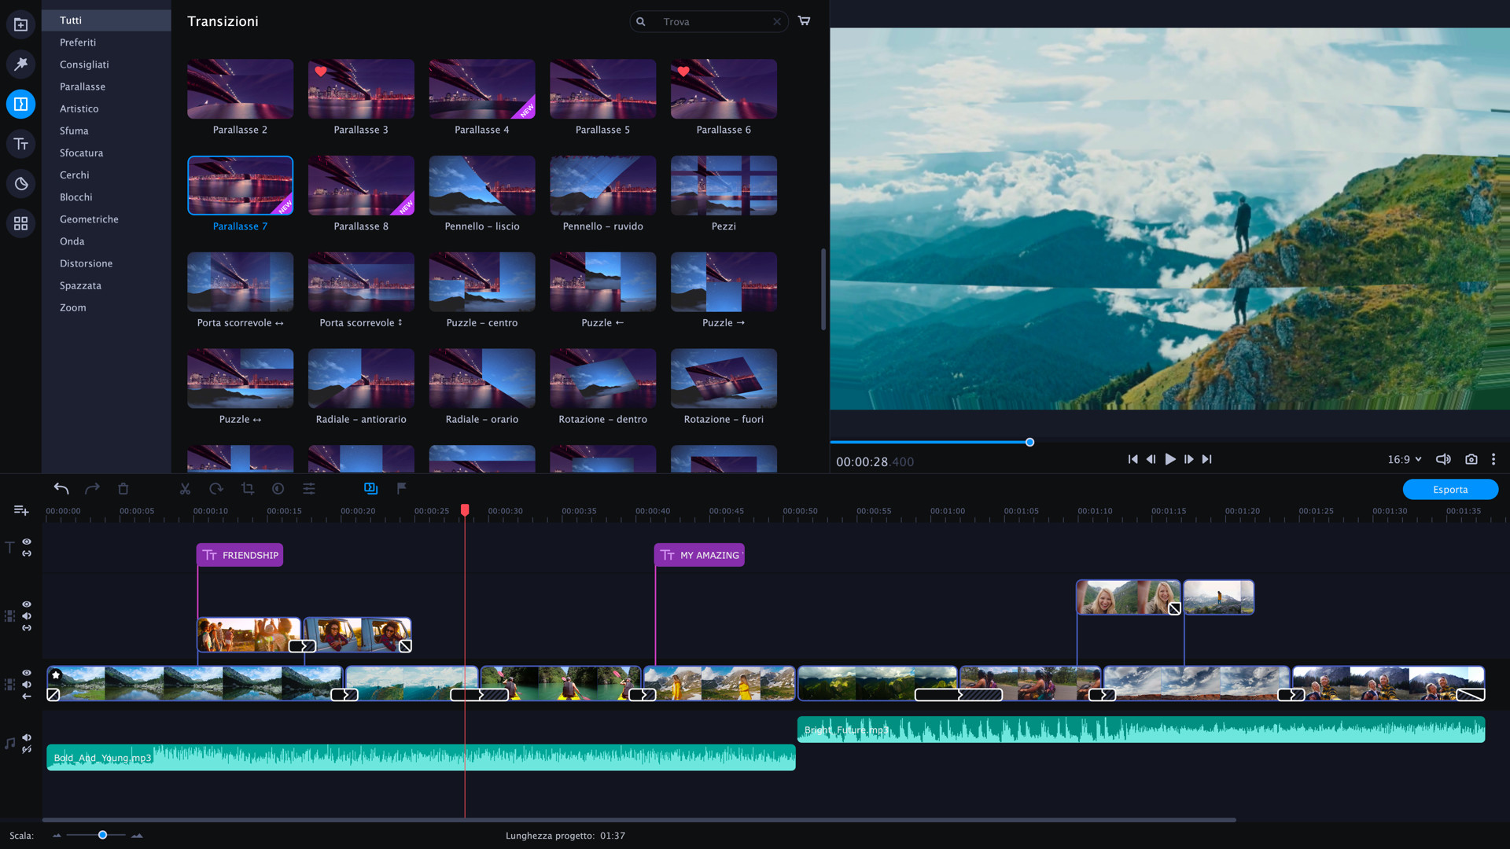Hide the main video track eye
Screen dimensions: 1510x849
27,673
